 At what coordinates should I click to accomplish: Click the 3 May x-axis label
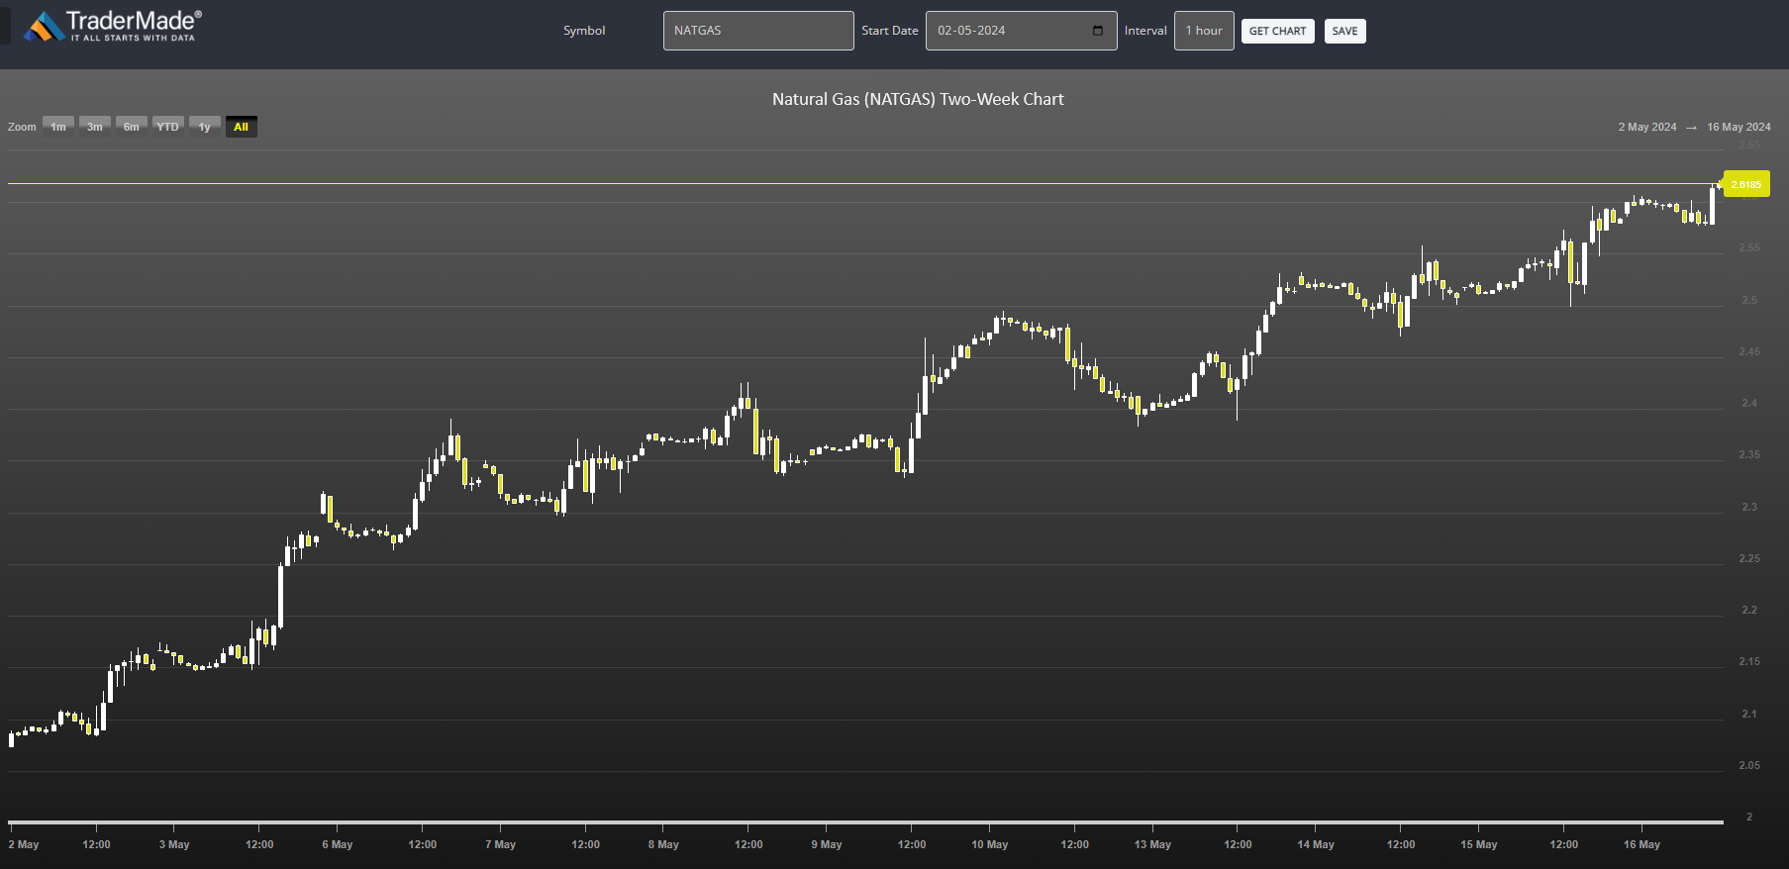pyautogui.click(x=174, y=844)
